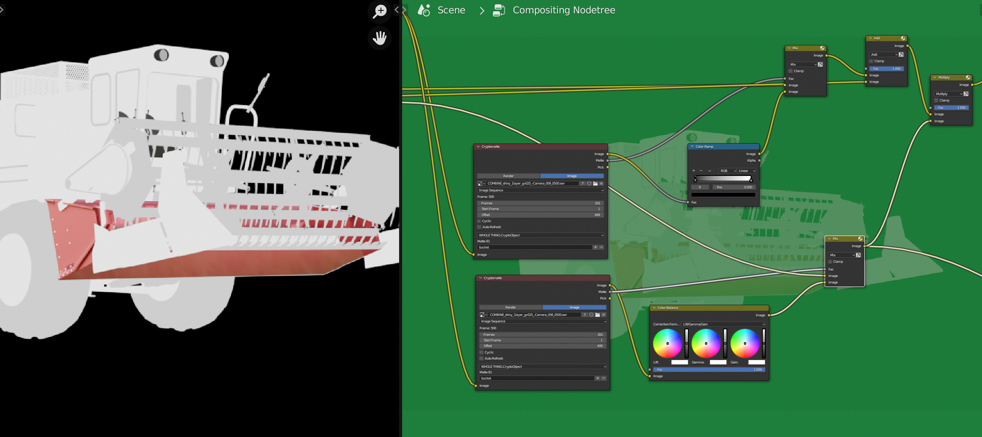Unlink the image with X in the Cryptomatte node beside Color Balance

point(604,315)
